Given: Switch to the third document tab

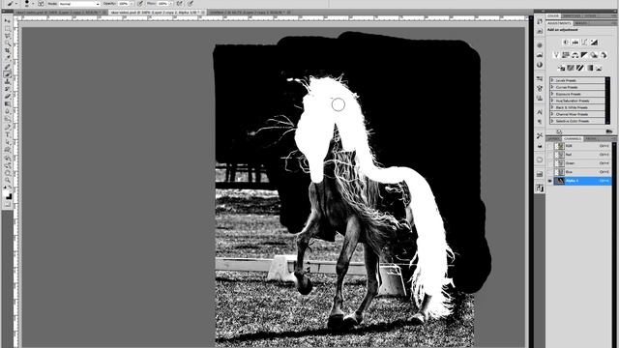Looking at the screenshot, I should (250, 13).
